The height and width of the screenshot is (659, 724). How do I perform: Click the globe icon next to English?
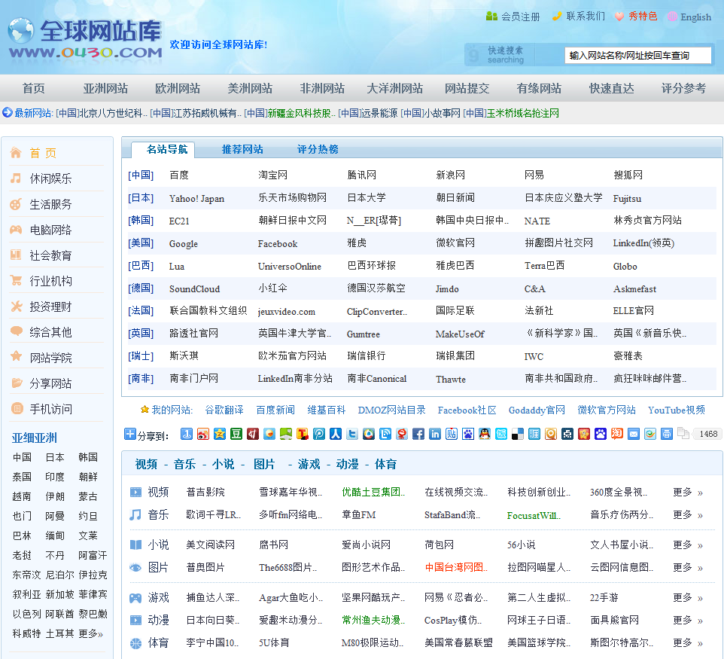(x=672, y=17)
